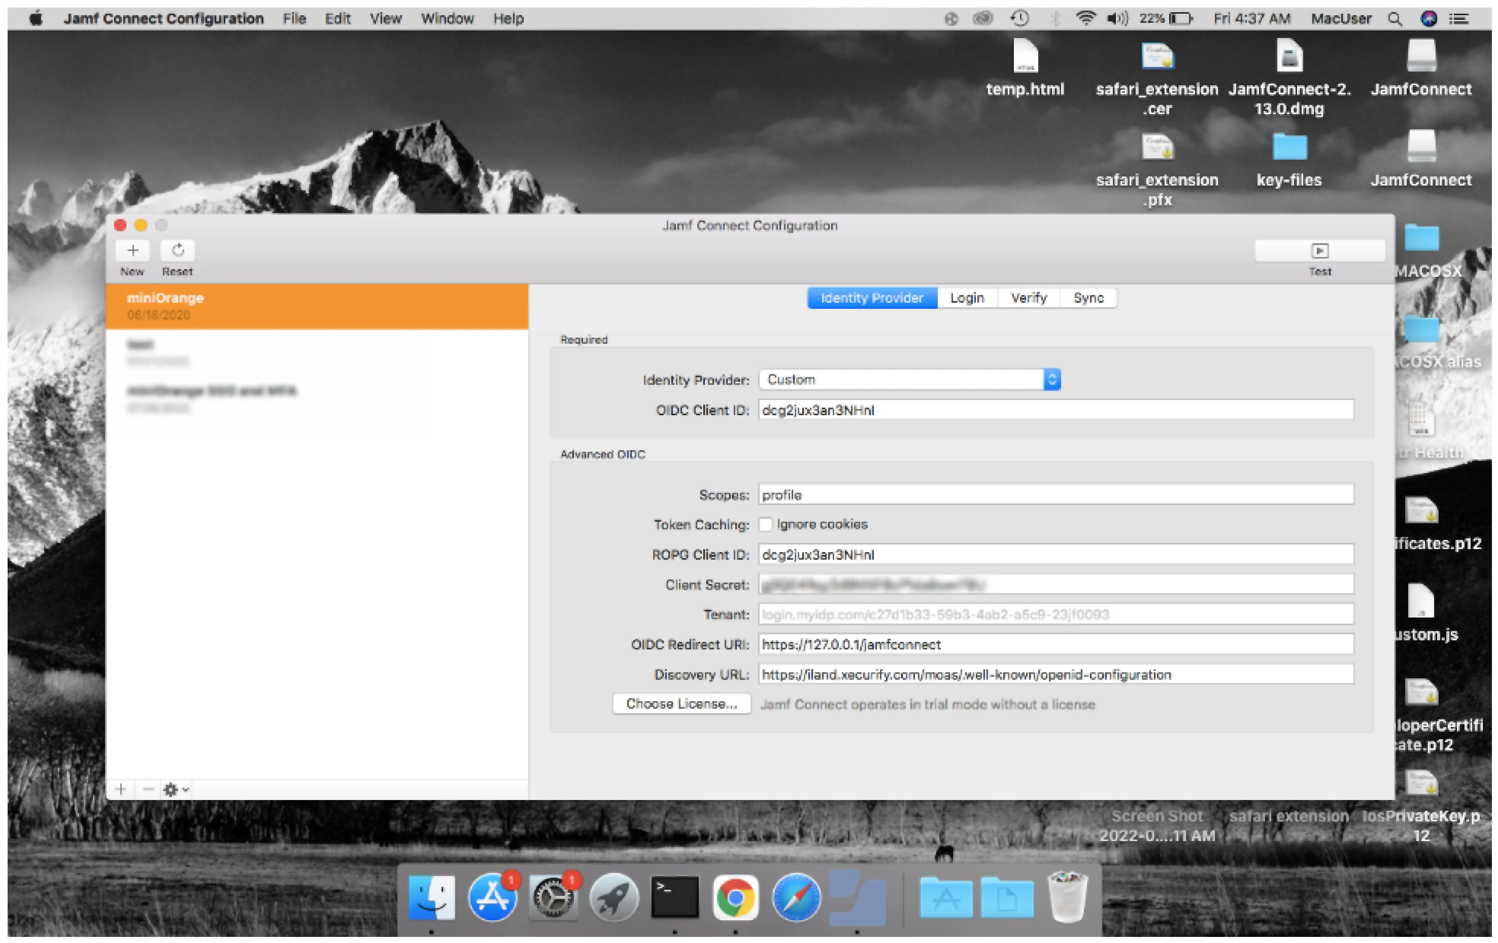
Task: Switch to the Sync tab
Action: tap(1088, 298)
